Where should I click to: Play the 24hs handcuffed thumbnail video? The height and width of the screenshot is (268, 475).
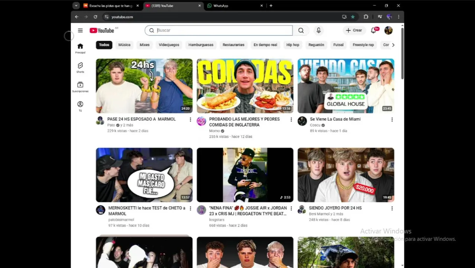144,86
